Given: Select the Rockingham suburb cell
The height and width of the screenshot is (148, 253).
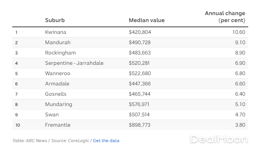Looking at the screenshot, I should point(60,53).
